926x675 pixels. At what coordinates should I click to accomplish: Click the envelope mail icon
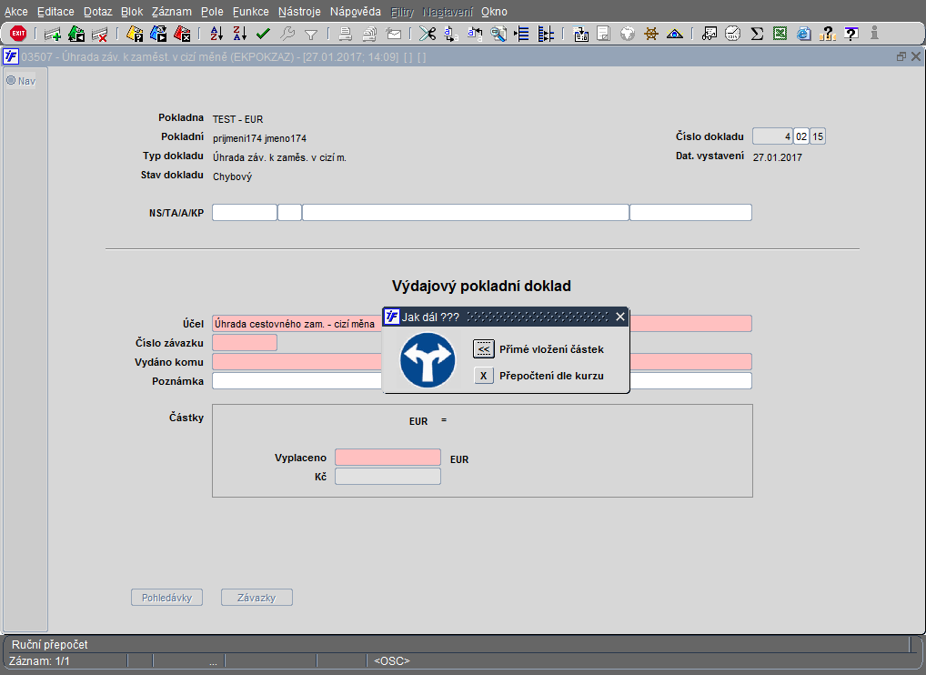pyautogui.click(x=393, y=35)
